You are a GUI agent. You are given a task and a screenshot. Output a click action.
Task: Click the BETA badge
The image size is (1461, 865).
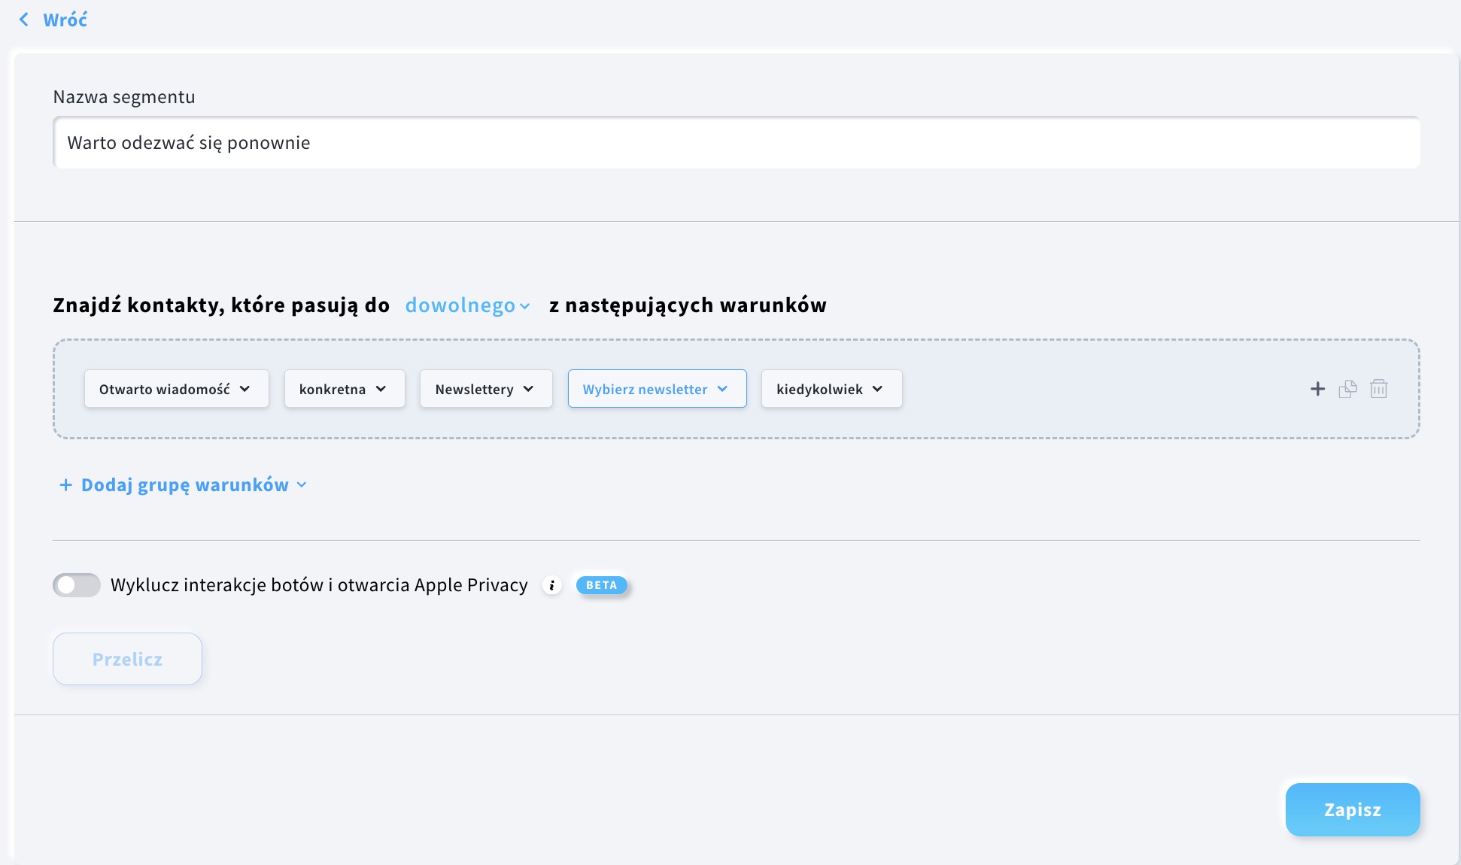601,585
